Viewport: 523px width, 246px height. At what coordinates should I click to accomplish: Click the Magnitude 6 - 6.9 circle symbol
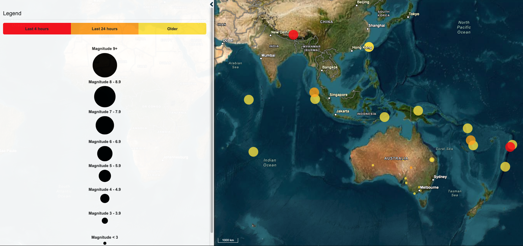click(x=105, y=154)
